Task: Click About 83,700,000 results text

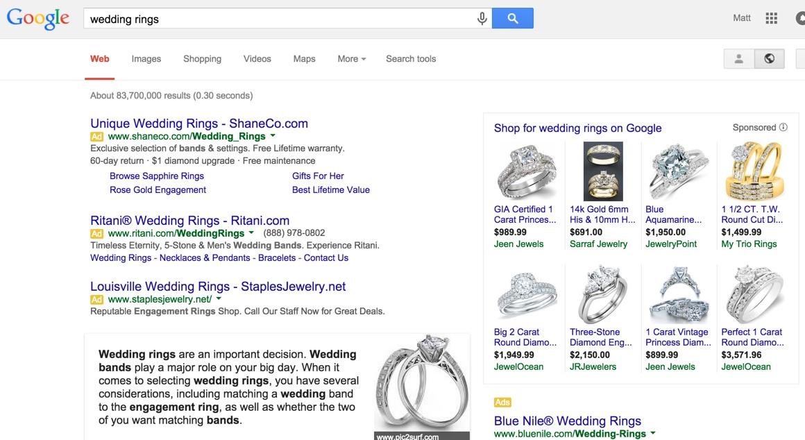Action: [x=171, y=96]
